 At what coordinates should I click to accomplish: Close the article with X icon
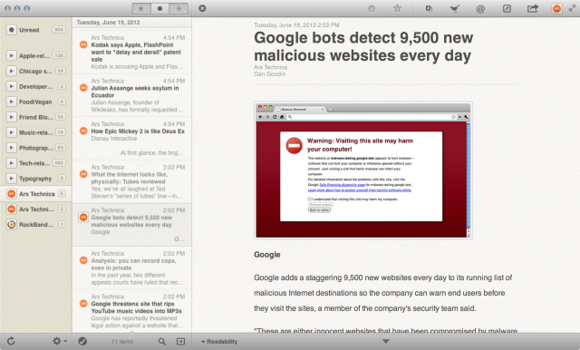click(x=202, y=8)
